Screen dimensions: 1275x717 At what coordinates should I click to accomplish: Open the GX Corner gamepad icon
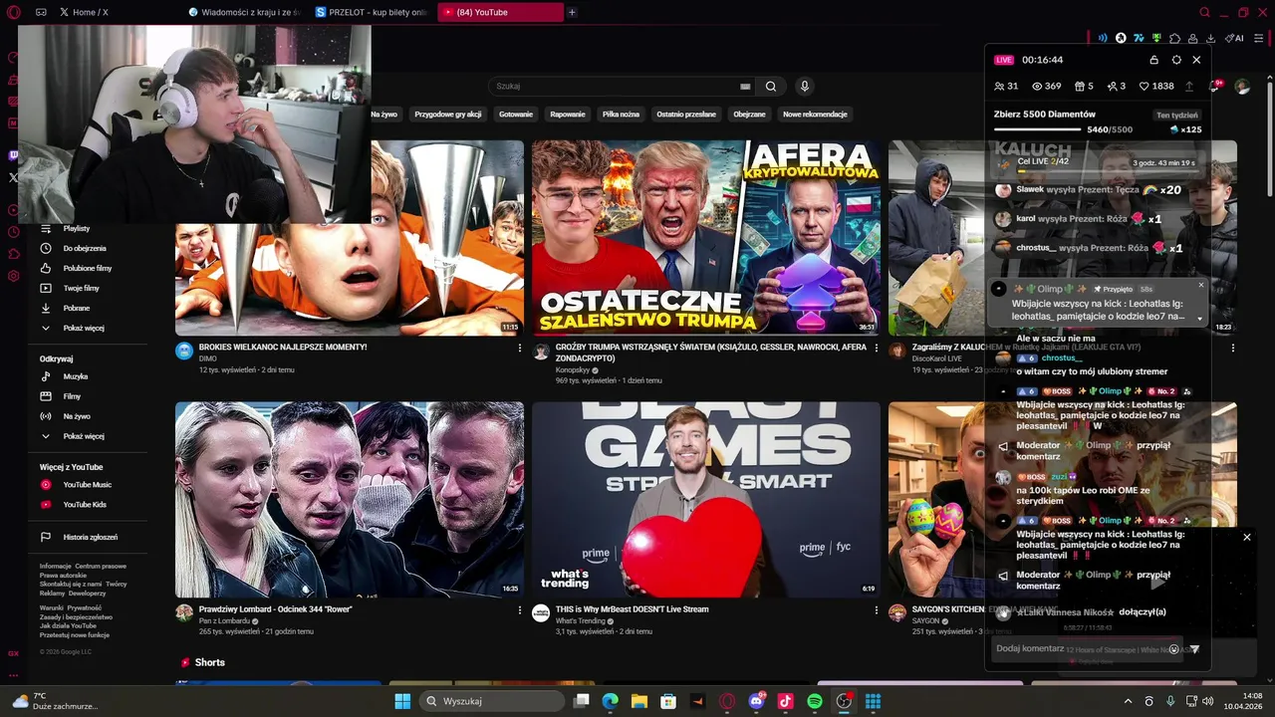pyautogui.click(x=41, y=12)
